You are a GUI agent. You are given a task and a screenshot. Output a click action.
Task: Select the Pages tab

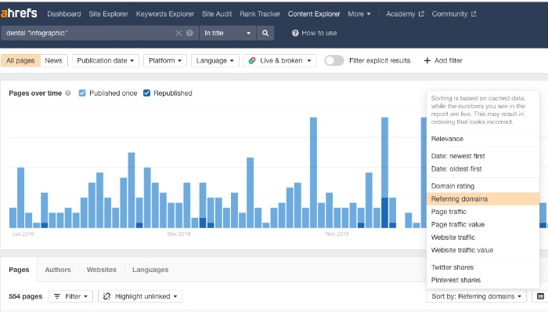(19, 270)
